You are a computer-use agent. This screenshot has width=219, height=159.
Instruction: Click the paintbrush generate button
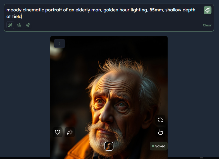click(207, 10)
